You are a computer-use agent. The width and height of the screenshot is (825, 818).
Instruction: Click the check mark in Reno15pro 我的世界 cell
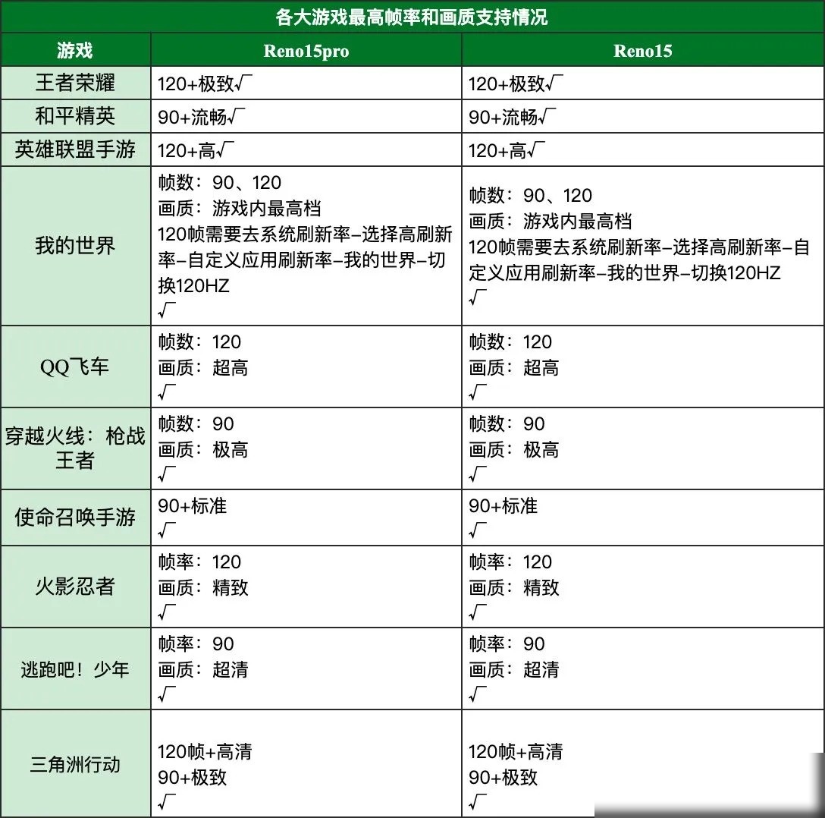point(166,310)
